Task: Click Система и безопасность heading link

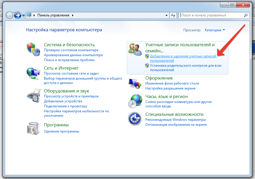Action: tap(69, 44)
